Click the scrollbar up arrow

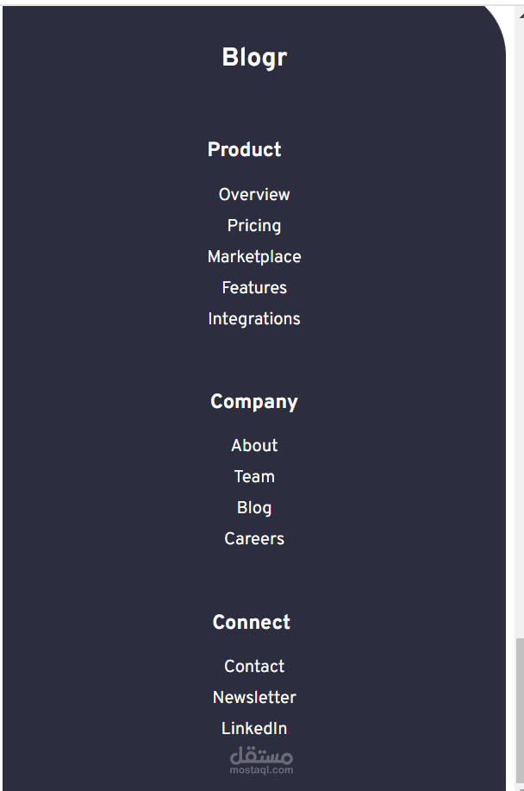(x=519, y=10)
